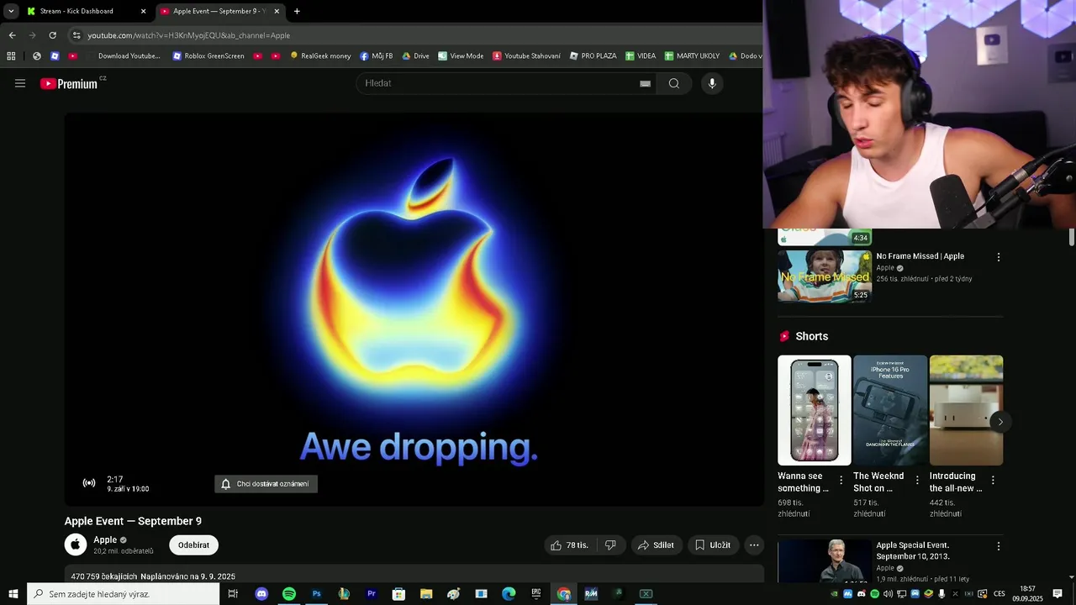Open the Windows Start menu
This screenshot has width=1076, height=605.
point(13,594)
